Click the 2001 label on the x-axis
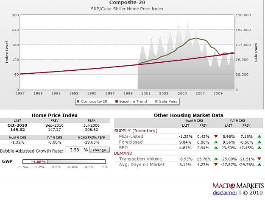Image resolution: width=265 pixels, height=200 pixels. (146, 93)
